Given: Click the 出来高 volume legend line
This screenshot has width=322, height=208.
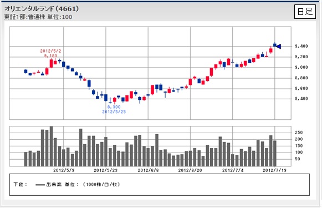Looking at the screenshot, I should (40, 185).
